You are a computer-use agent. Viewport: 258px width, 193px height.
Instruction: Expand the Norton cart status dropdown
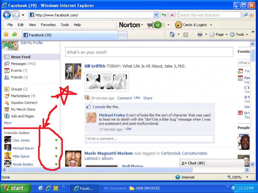pyautogui.click(x=168, y=25)
